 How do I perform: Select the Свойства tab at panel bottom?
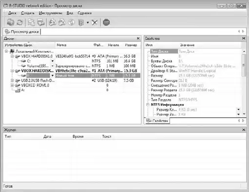tap(157, 121)
